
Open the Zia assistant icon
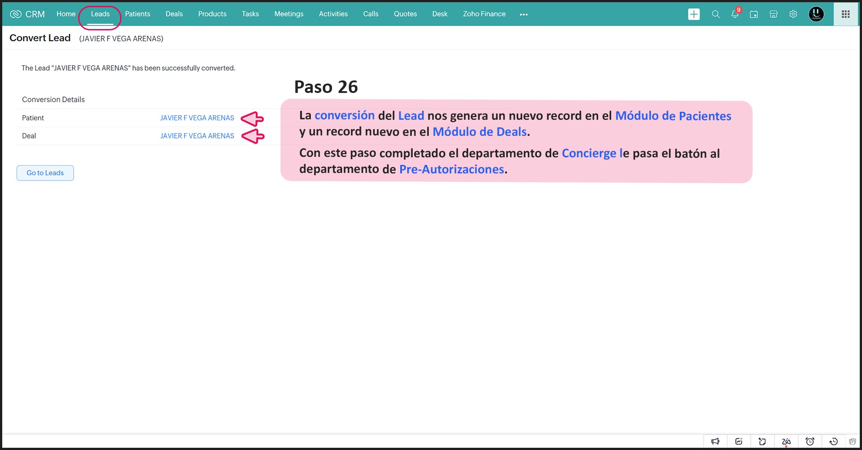coord(786,442)
